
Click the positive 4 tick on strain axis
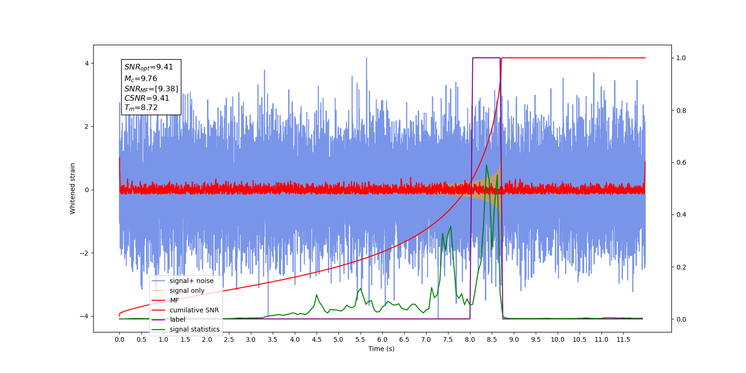click(x=87, y=63)
